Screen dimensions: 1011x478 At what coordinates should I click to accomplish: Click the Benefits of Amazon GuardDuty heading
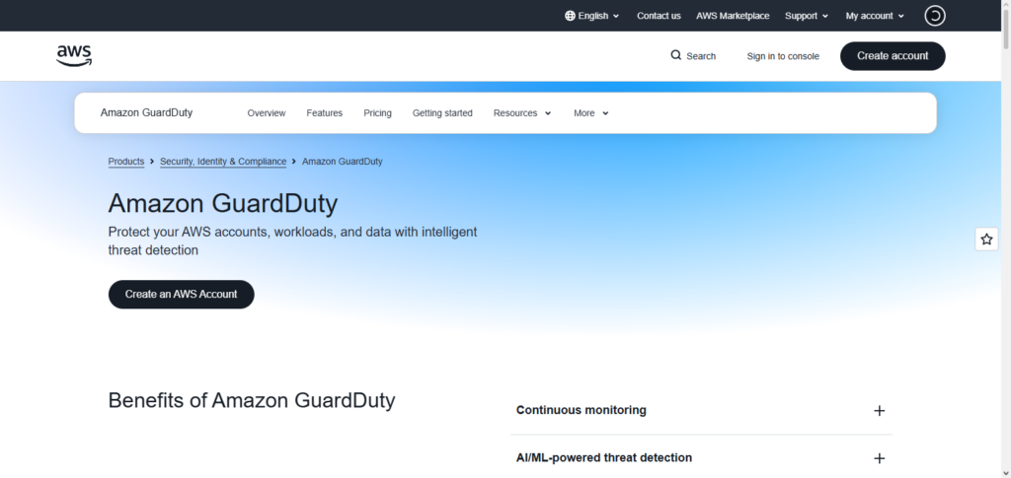[252, 400]
